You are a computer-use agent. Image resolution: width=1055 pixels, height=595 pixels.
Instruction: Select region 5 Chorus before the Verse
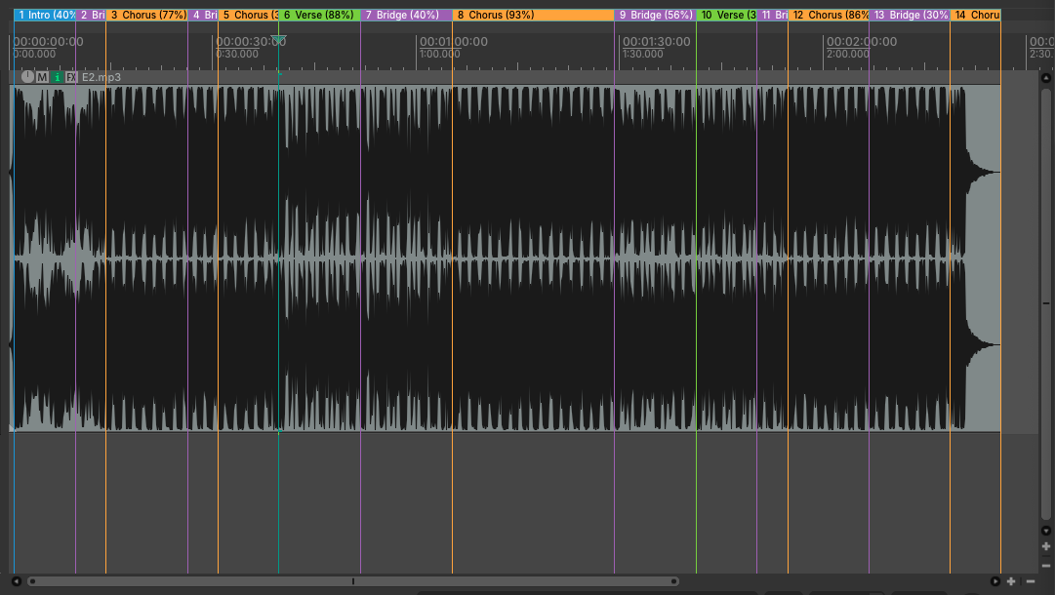click(x=248, y=15)
